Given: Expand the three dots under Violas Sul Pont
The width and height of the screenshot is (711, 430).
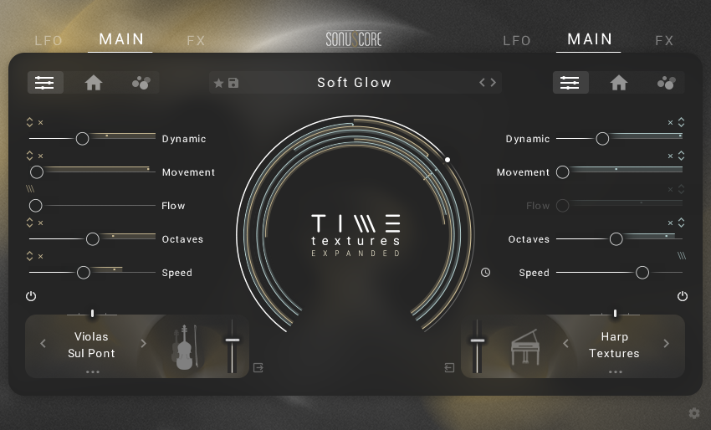Looking at the screenshot, I should (x=92, y=371).
